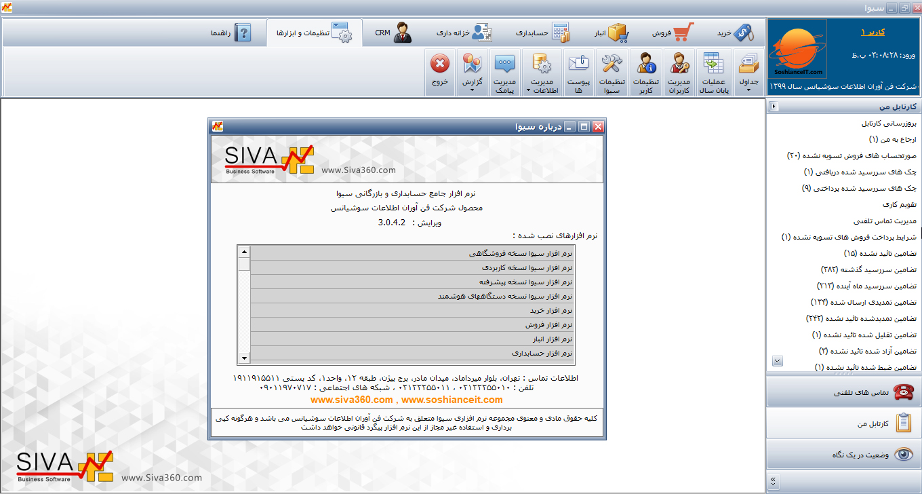
Task: Close the درباره سیوا dialog
Action: (x=598, y=126)
